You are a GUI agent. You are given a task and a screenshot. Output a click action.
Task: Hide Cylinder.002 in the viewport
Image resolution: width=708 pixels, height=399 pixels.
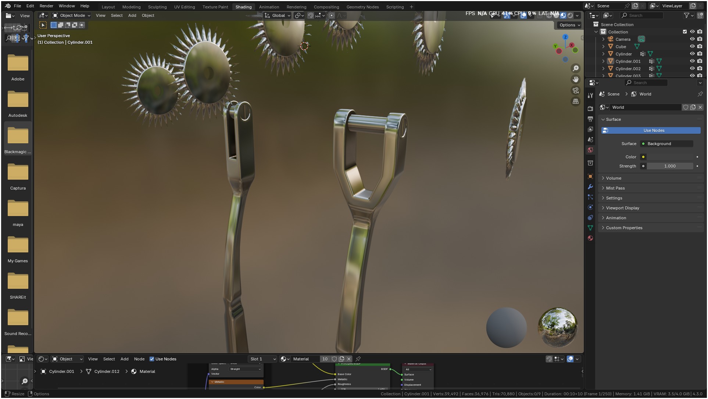[x=692, y=69]
